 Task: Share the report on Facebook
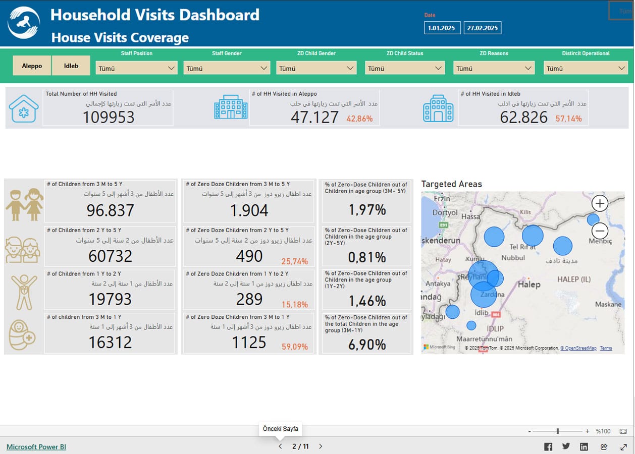548,446
